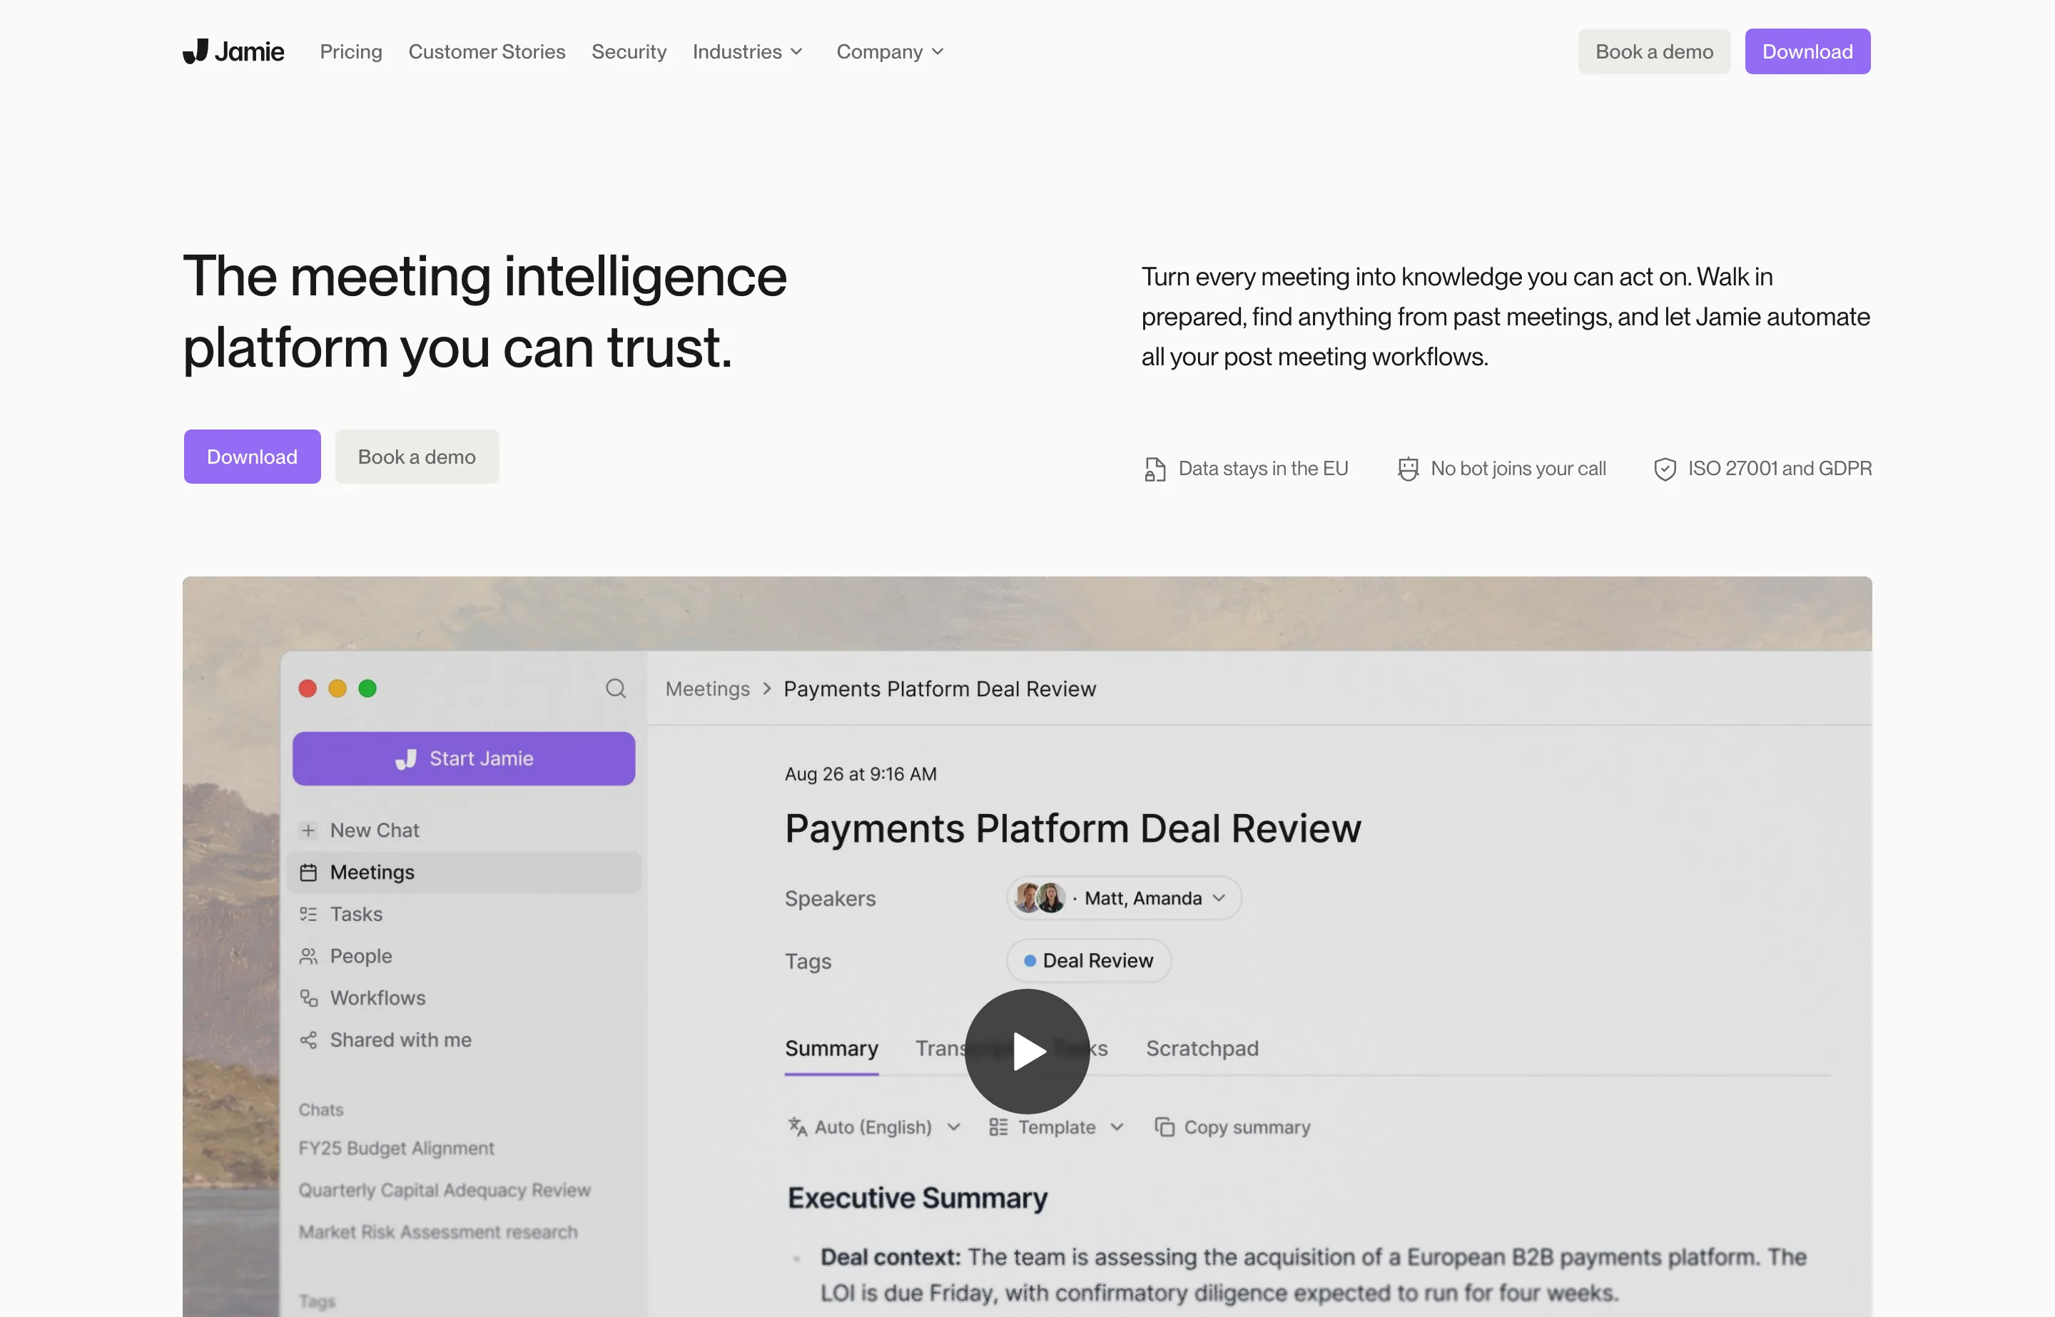The image size is (2055, 1317).
Task: Expand the Template dropdown chevron
Action: pyautogui.click(x=1117, y=1127)
